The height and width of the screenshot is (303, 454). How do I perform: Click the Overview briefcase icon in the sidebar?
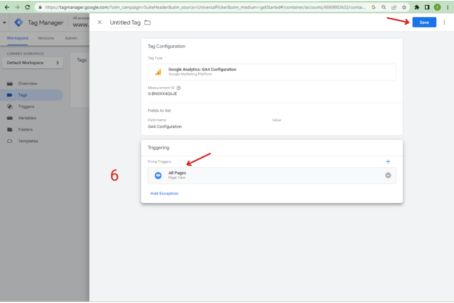click(x=10, y=84)
